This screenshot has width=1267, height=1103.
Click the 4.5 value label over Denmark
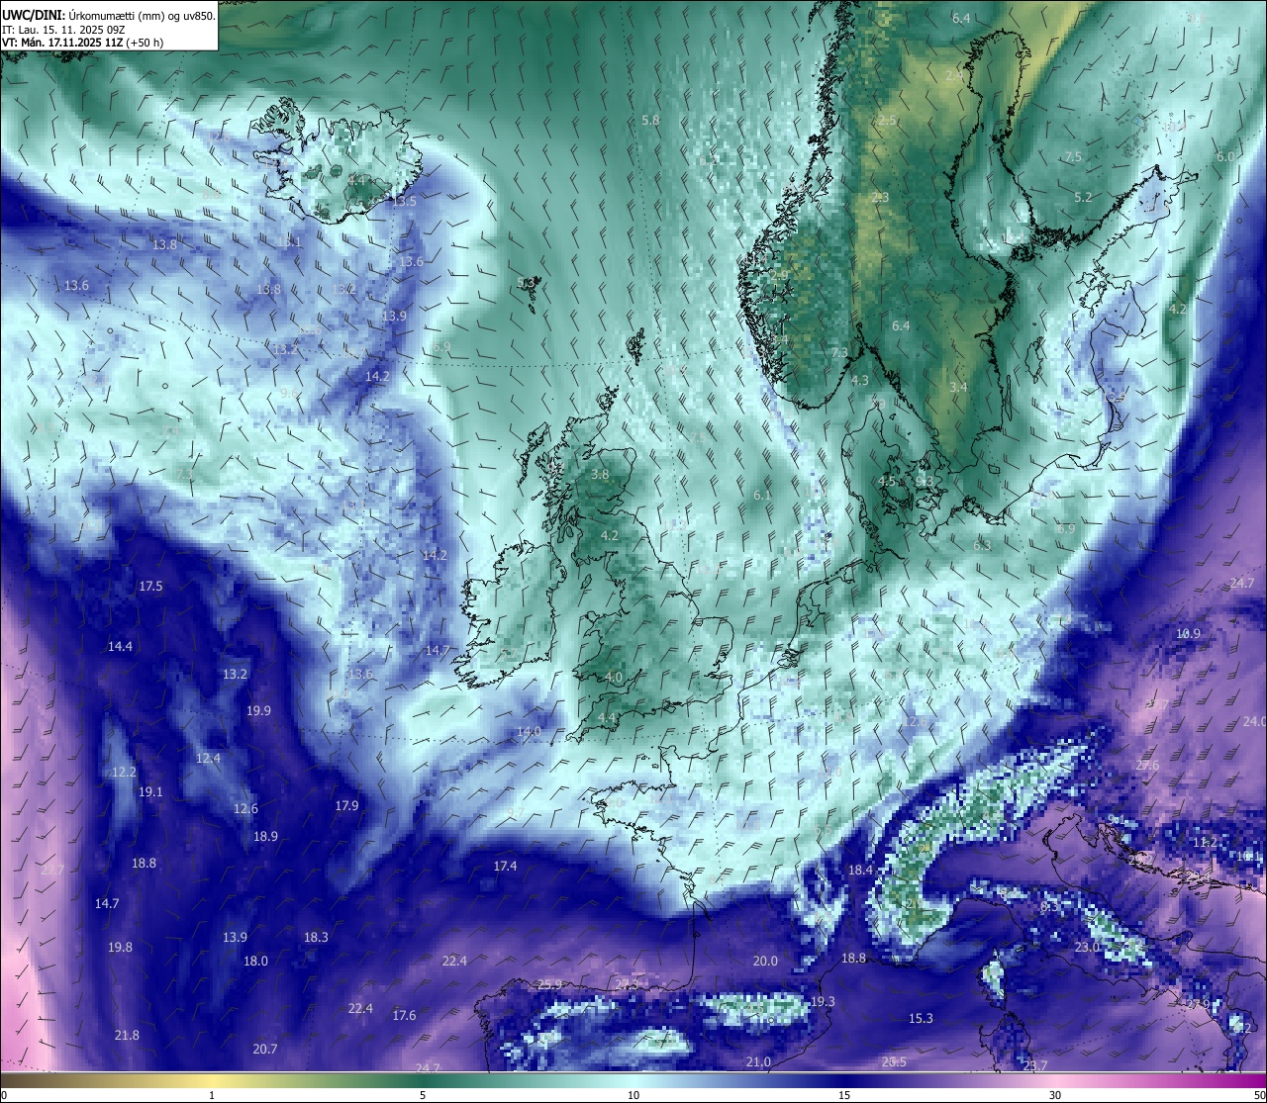pos(886,482)
